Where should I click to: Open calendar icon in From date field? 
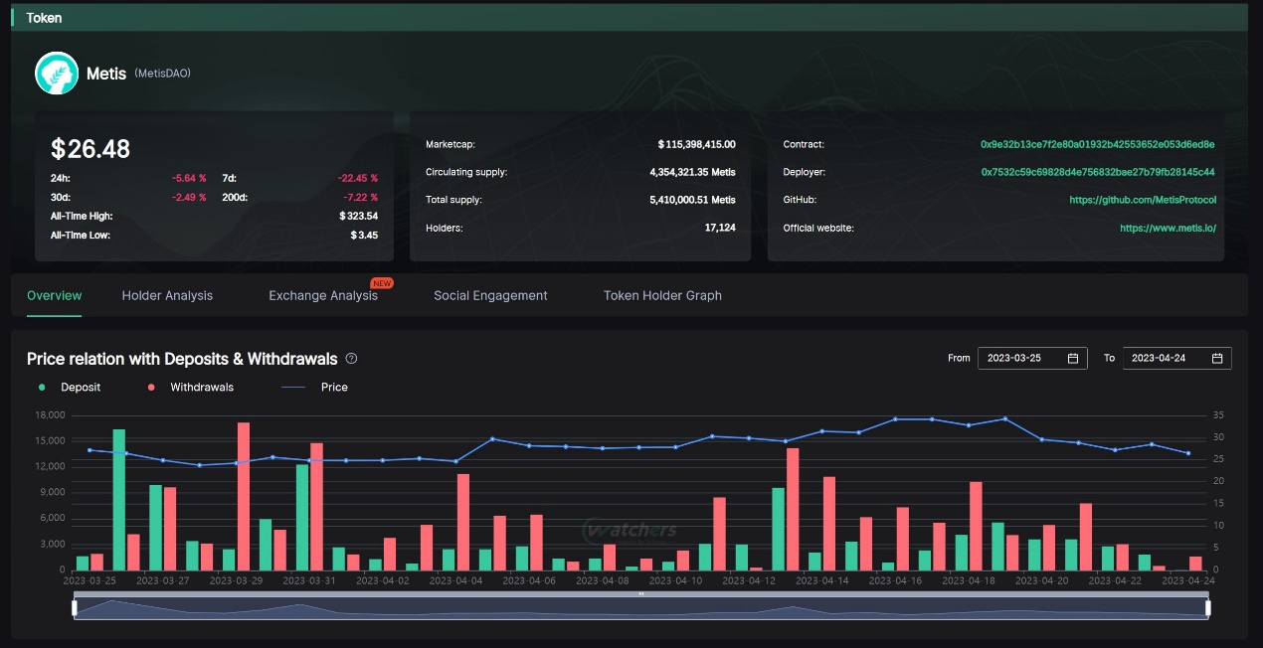pyautogui.click(x=1073, y=358)
